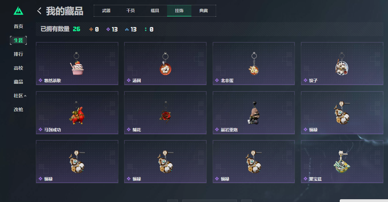Expand the 社区 sidebar menu
The image size is (388, 202).
[20, 96]
